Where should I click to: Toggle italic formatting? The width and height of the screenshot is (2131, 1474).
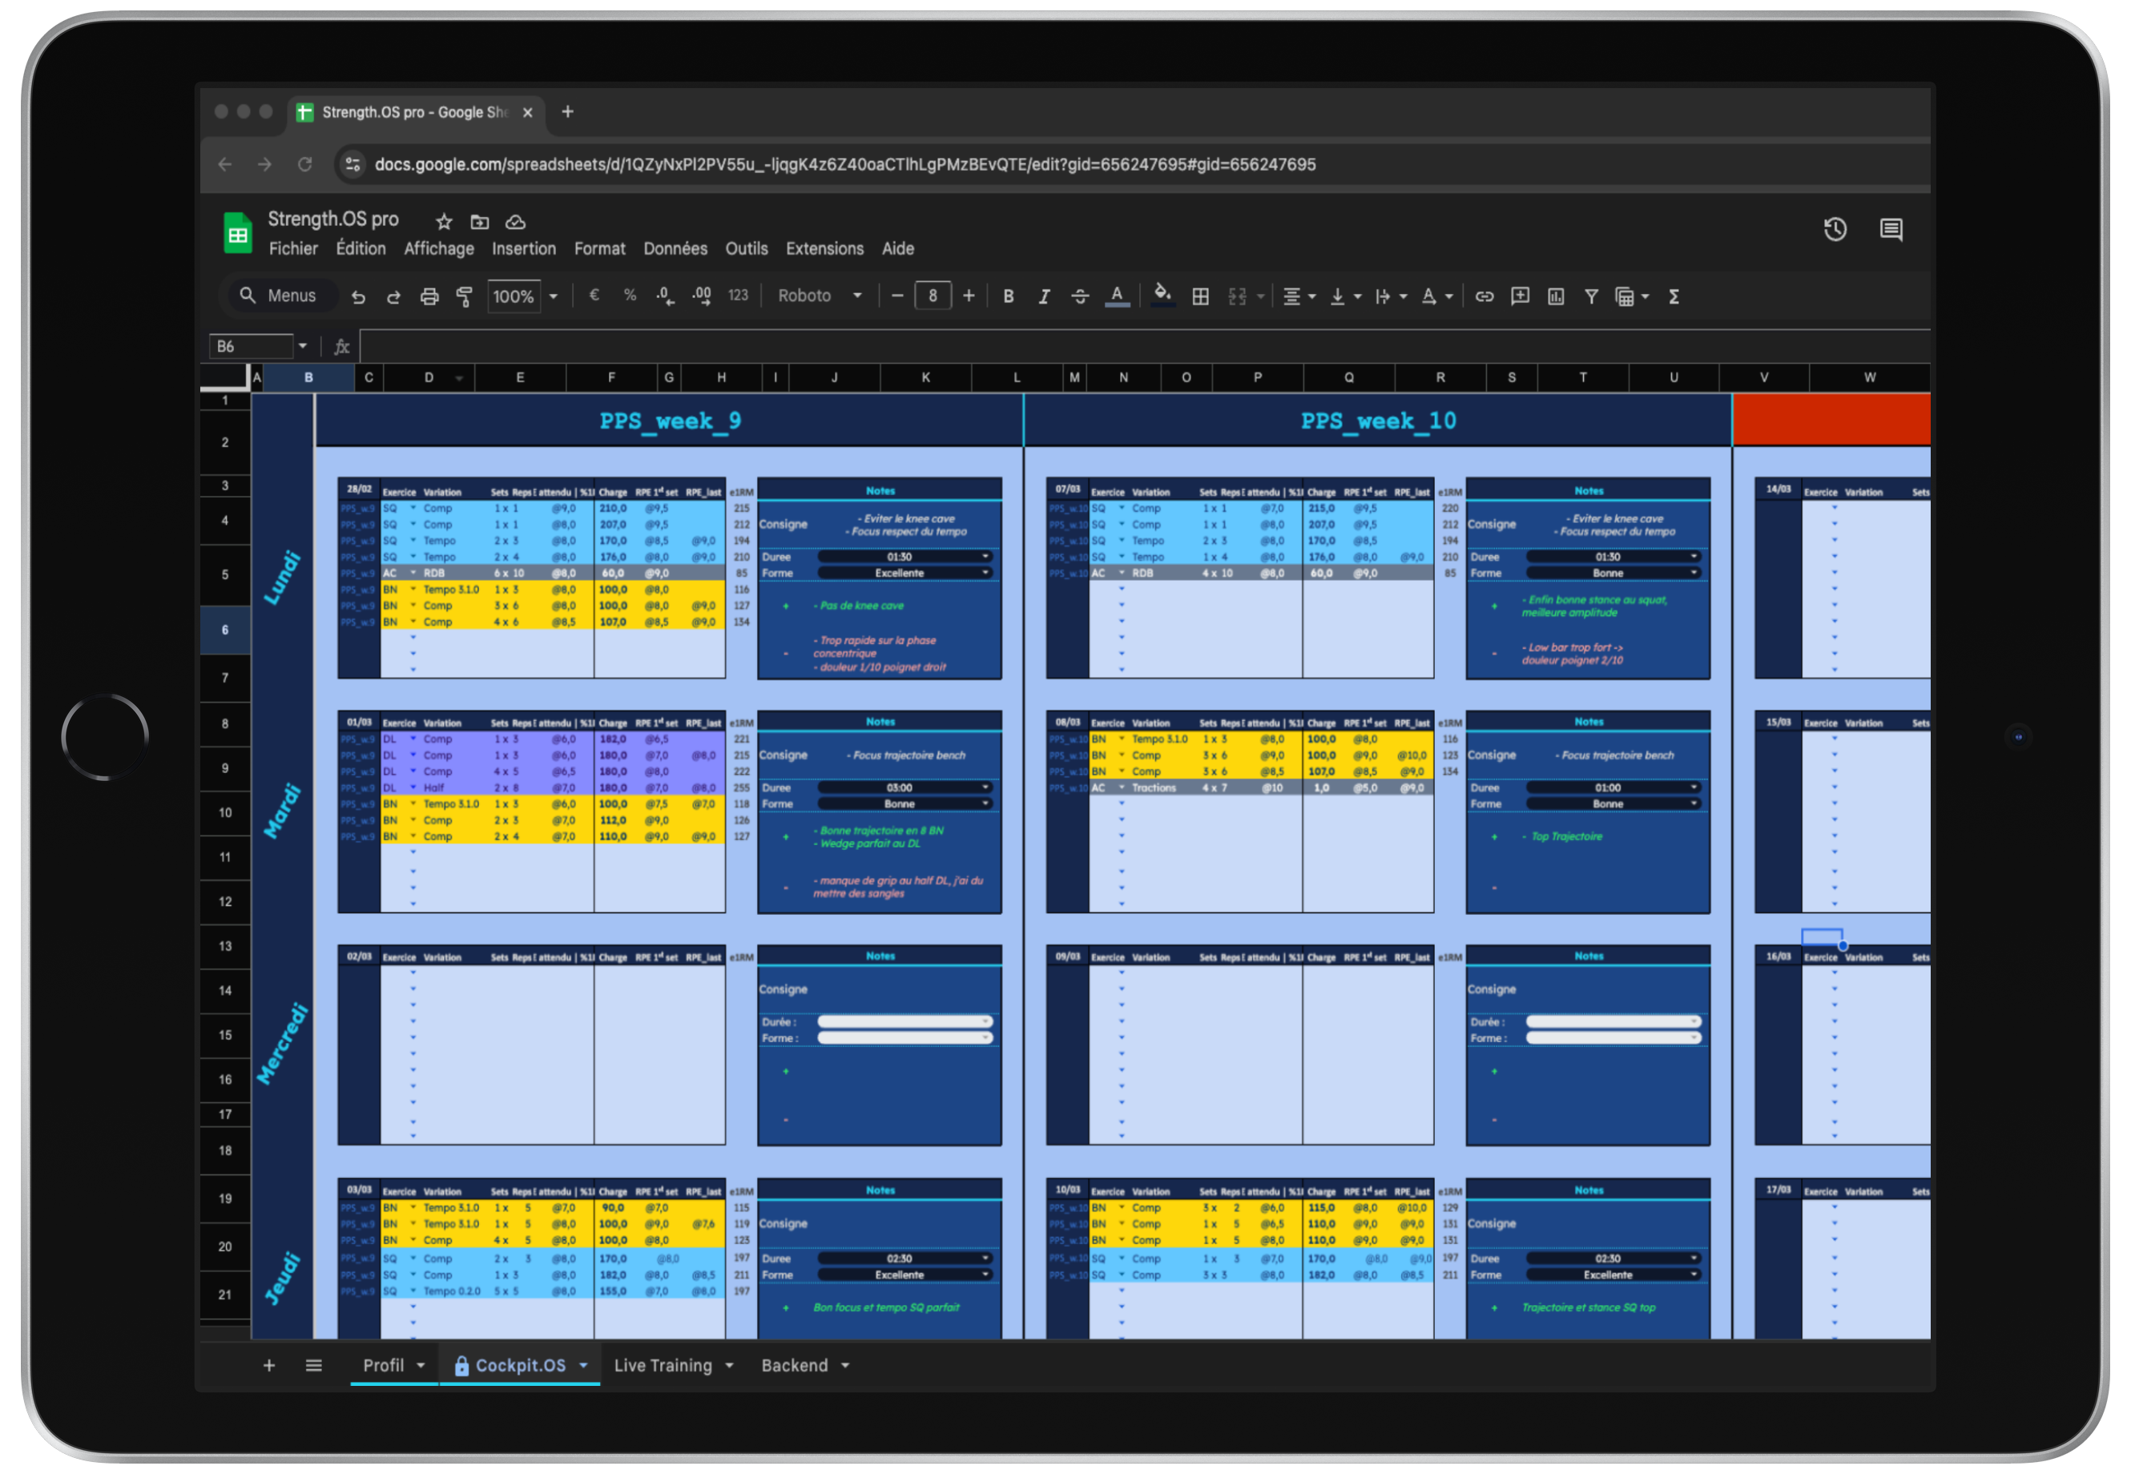pyautogui.click(x=1044, y=296)
